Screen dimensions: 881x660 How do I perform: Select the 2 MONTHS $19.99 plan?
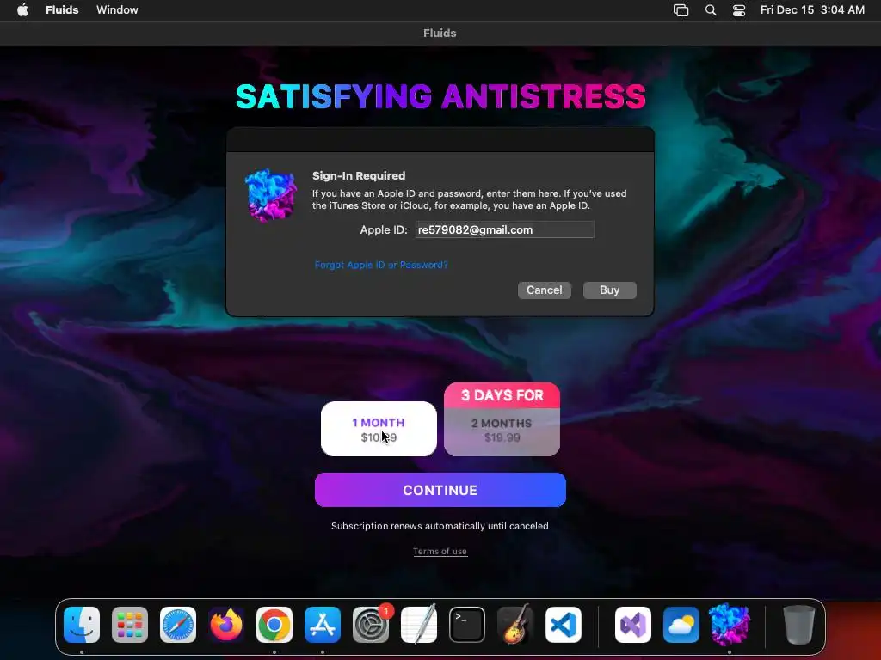tap(502, 431)
